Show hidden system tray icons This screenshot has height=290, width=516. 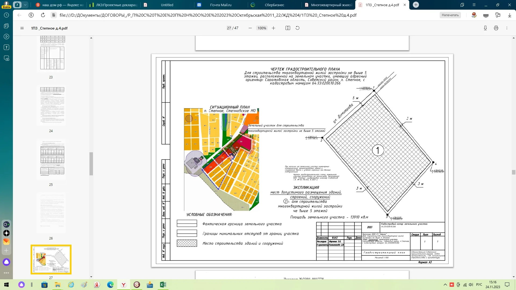[x=445, y=285]
